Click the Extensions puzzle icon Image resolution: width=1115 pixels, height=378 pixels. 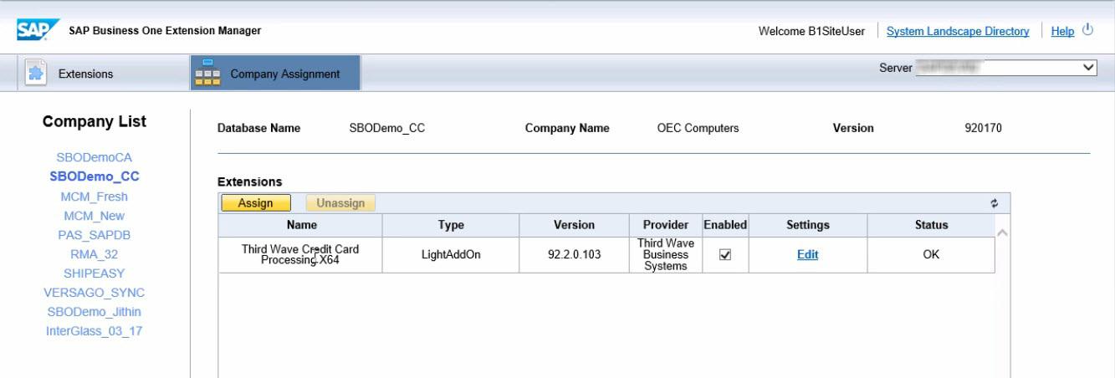coord(35,73)
